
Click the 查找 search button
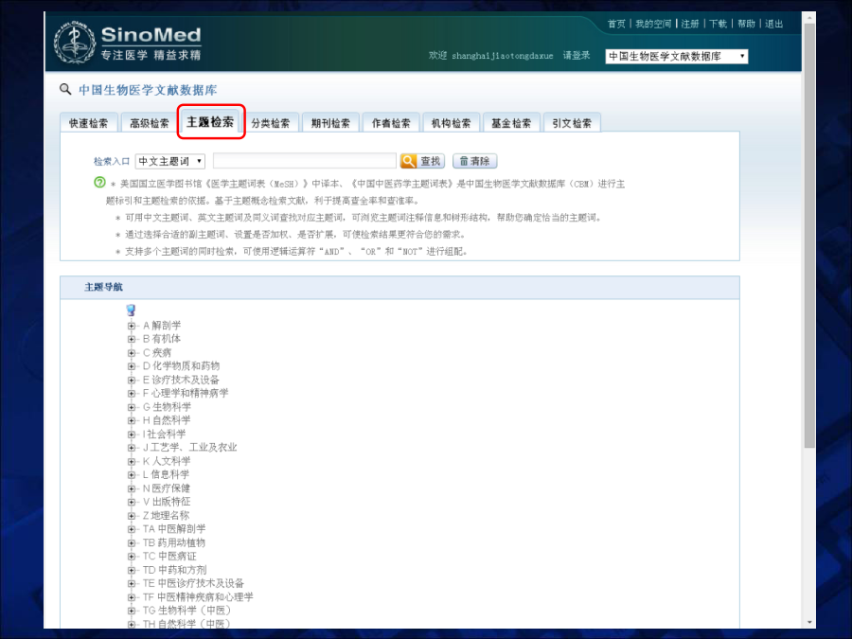pos(422,161)
